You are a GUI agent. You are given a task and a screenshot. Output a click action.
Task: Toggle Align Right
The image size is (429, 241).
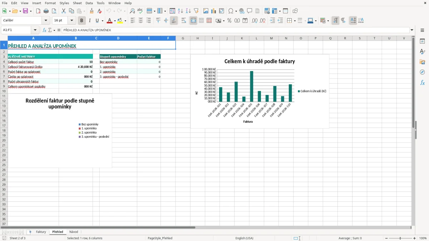point(148,21)
